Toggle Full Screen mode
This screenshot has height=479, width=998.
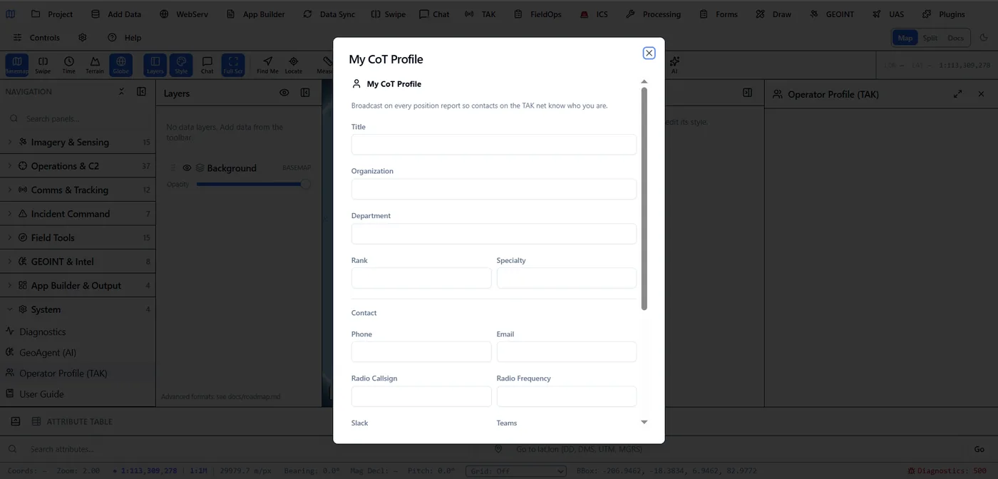tap(233, 65)
